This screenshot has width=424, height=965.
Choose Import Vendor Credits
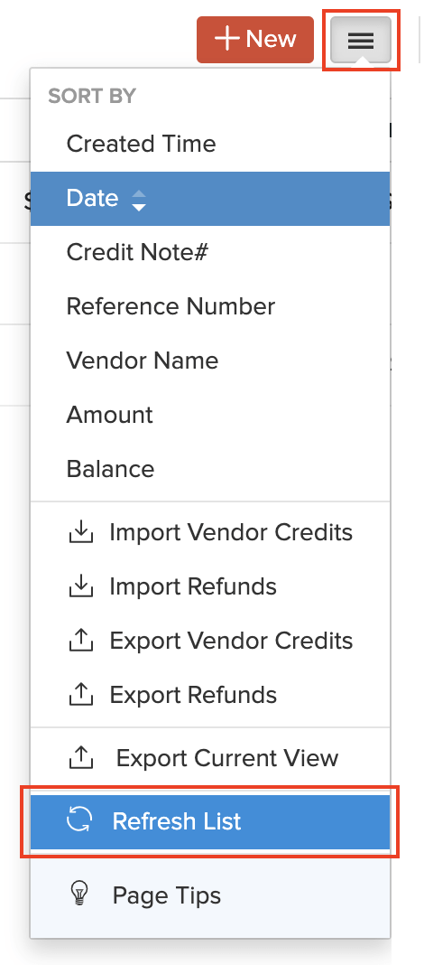pyautogui.click(x=210, y=533)
